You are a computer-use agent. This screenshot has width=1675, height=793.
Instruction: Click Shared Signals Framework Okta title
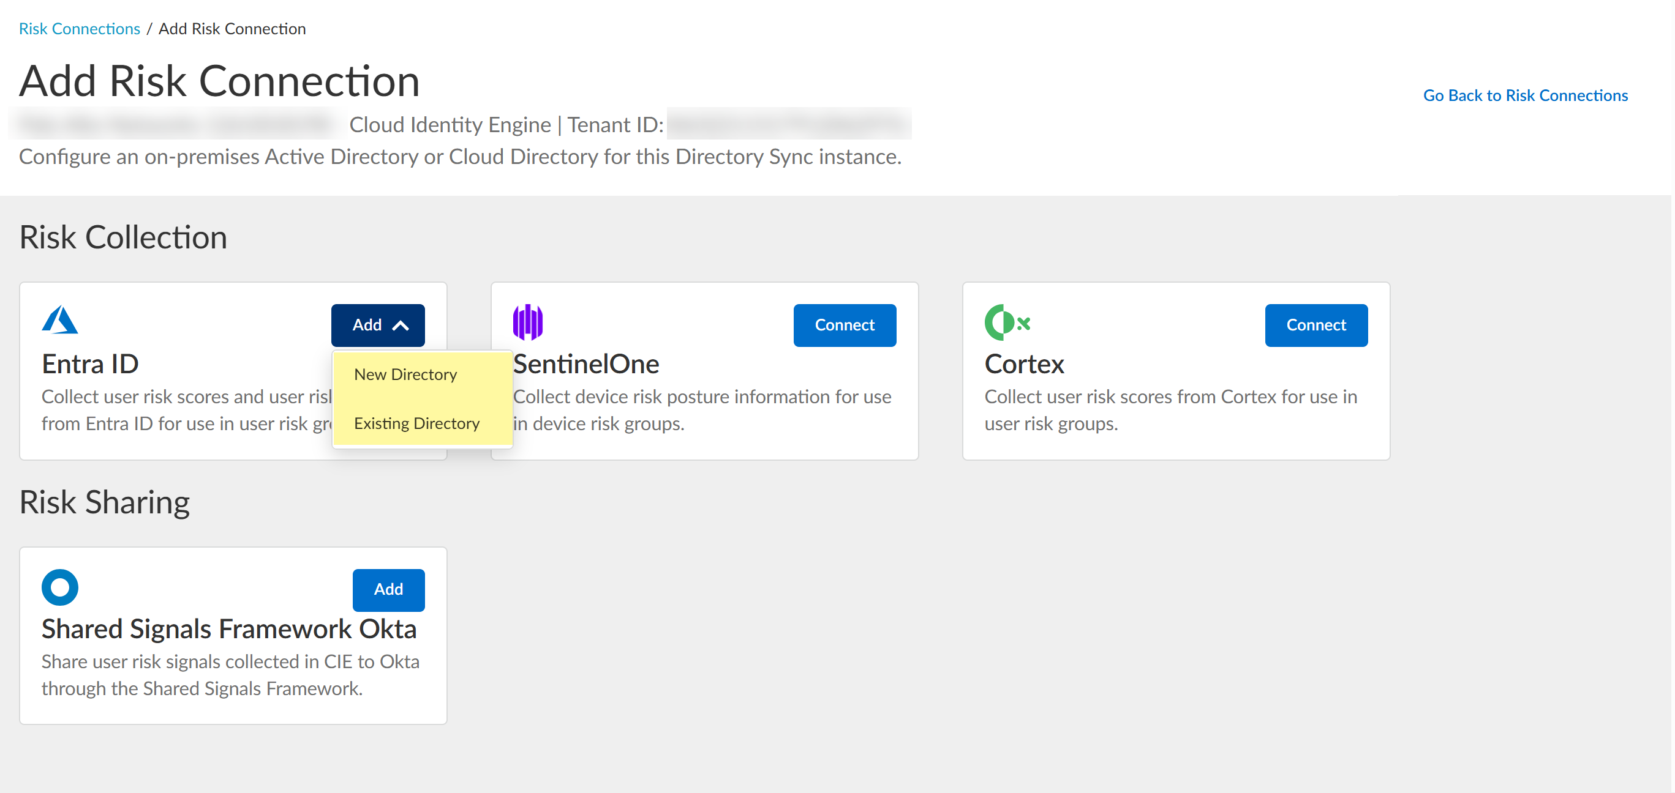(x=229, y=628)
